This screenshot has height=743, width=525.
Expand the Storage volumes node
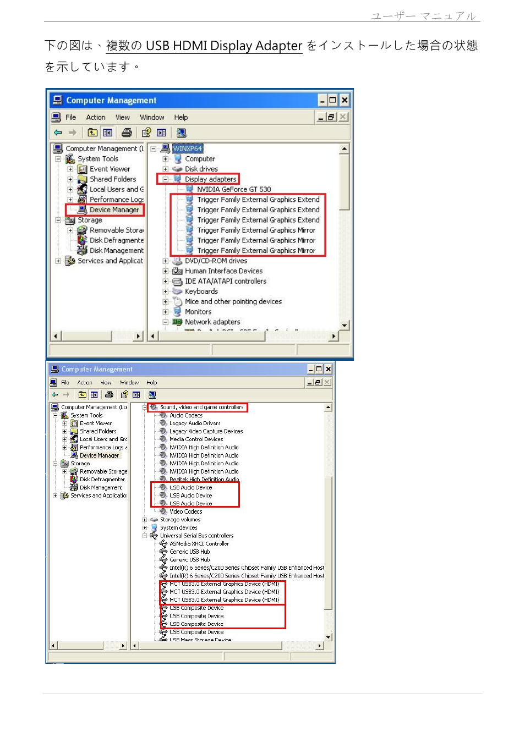click(145, 520)
